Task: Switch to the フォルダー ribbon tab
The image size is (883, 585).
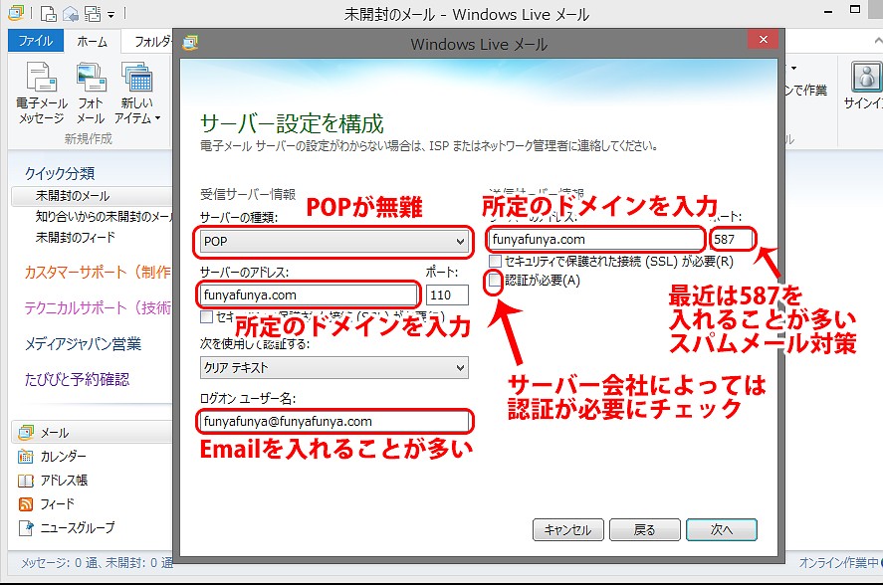Action: [x=149, y=41]
